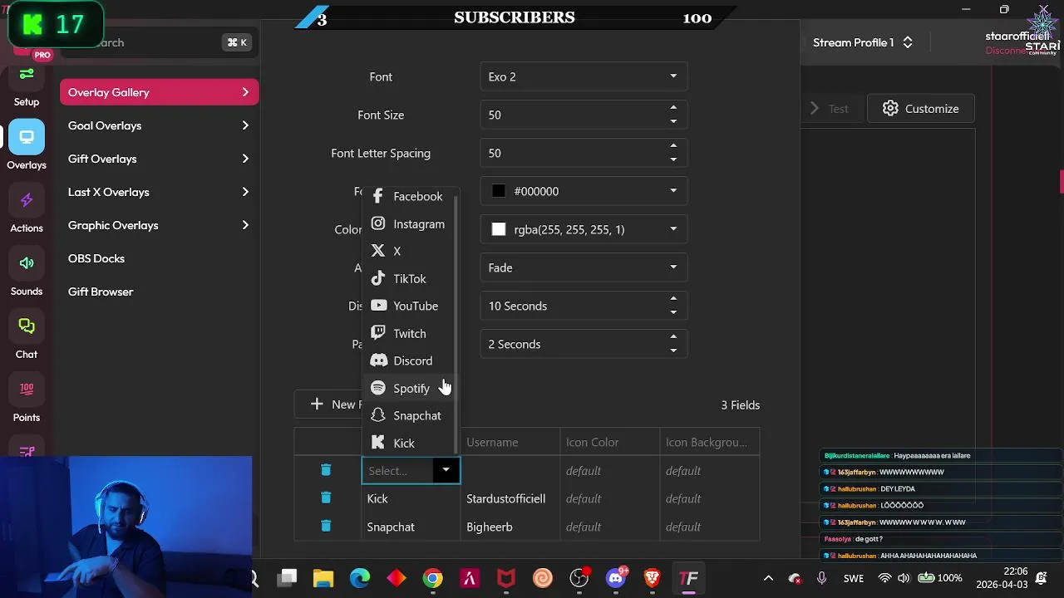This screenshot has width=1064, height=598.
Task: Open OBS Docks menu item
Action: (96, 258)
